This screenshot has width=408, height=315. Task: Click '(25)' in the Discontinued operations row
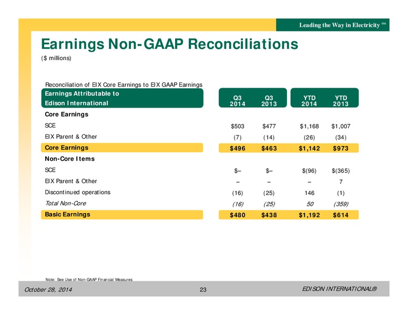point(269,193)
